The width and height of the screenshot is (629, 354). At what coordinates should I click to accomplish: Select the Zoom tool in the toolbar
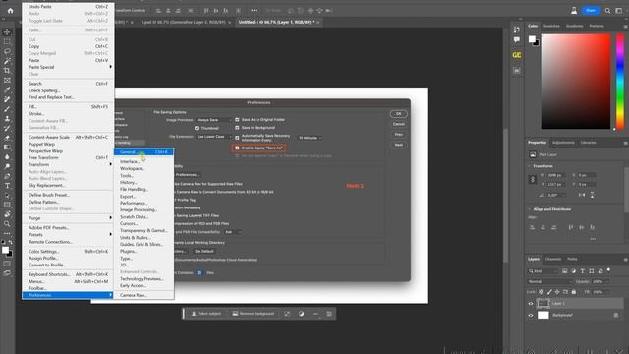(7, 224)
